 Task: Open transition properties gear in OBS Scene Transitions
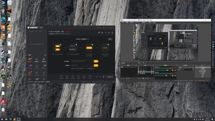pos(193,67)
